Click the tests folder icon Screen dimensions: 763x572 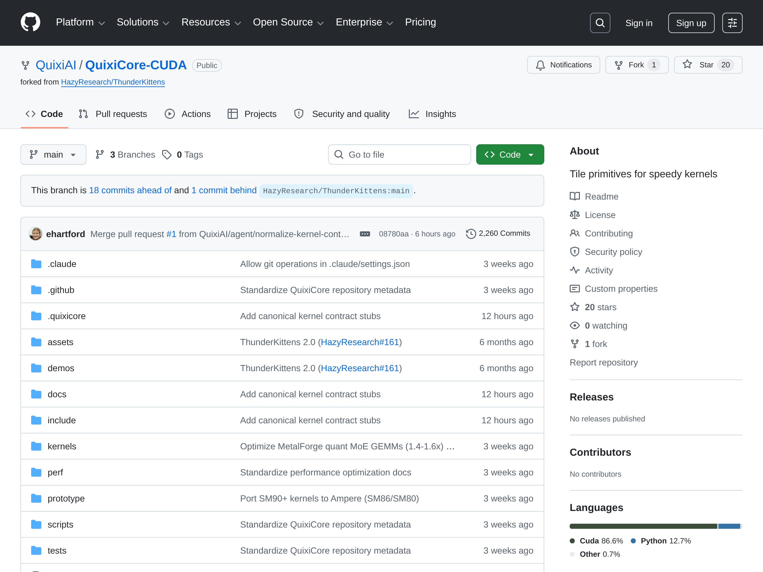[36, 550]
